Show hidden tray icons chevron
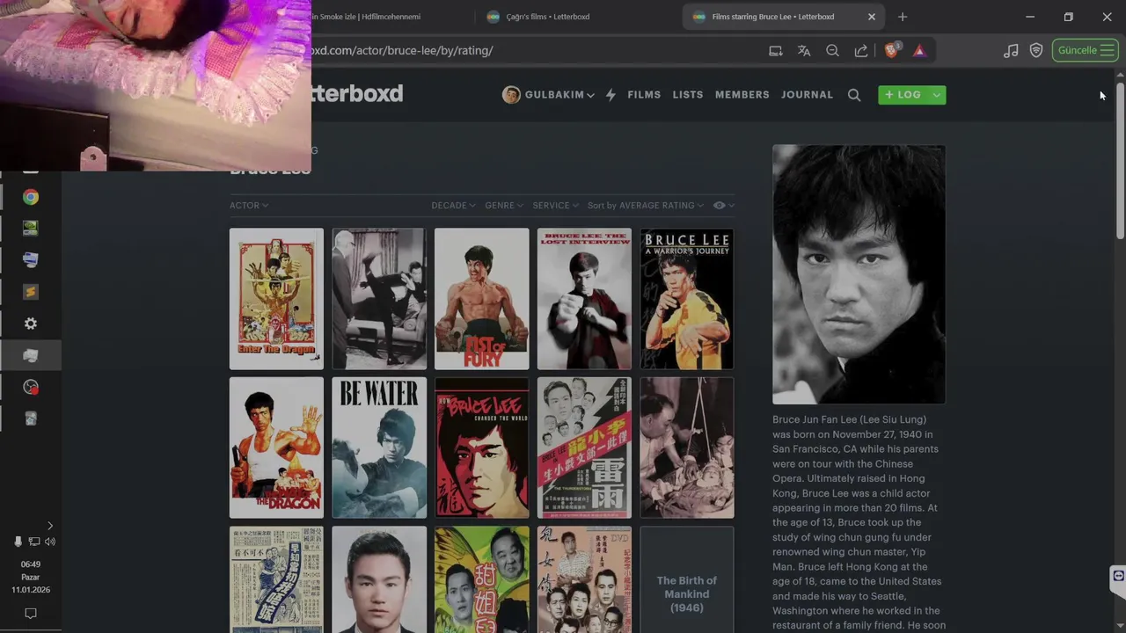The height and width of the screenshot is (633, 1126). pos(50,526)
